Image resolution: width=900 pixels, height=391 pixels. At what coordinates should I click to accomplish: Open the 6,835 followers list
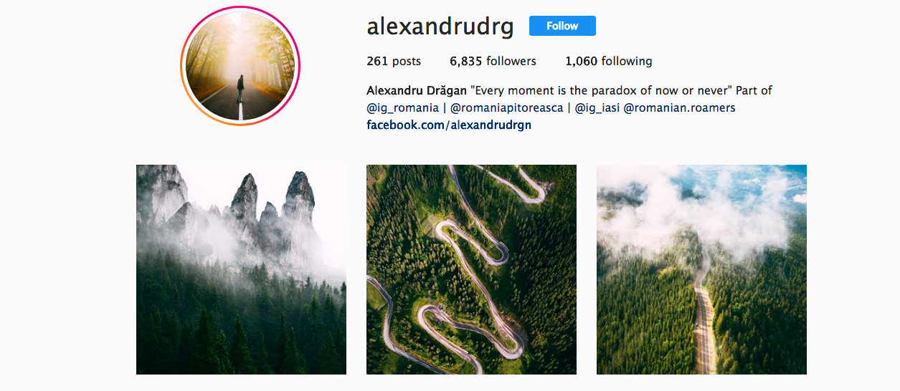[493, 61]
